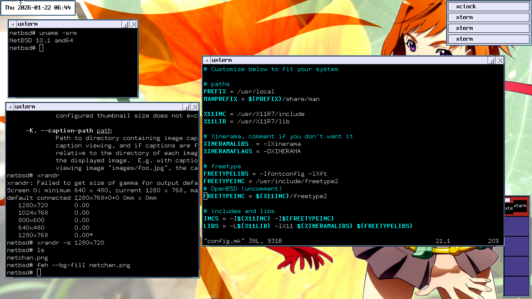This screenshot has height=299, width=532.
Task: Click the 'uname -srm' command line
Action: (43, 33)
